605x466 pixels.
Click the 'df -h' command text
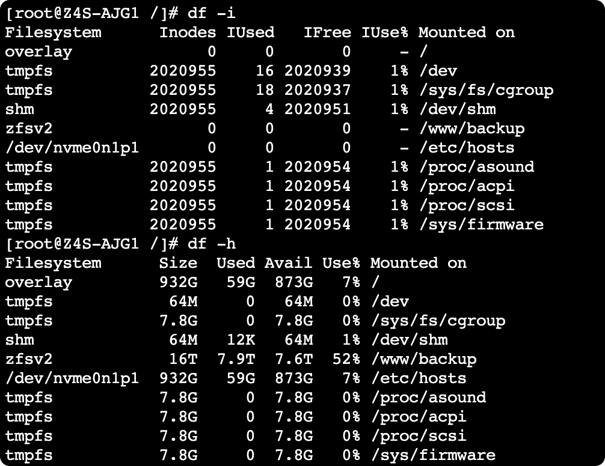tap(212, 244)
